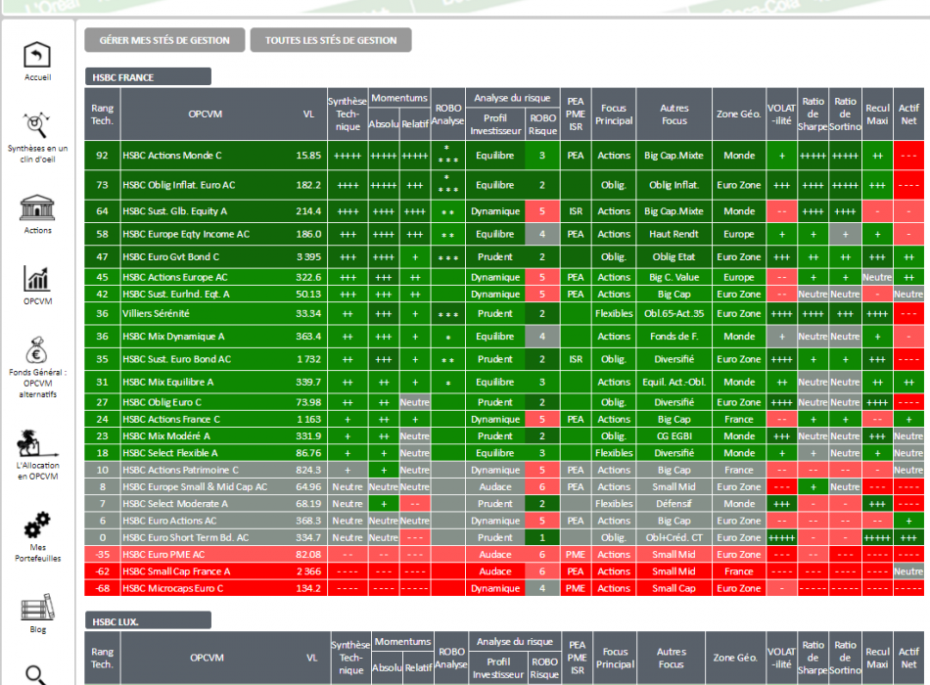Click Obl.65-Act.35 in Villiers Sérénité row
930x685 pixels.
[674, 313]
